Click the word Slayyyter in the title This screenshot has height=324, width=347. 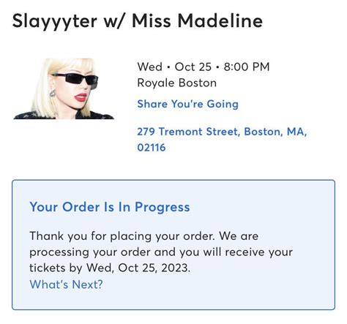point(55,21)
